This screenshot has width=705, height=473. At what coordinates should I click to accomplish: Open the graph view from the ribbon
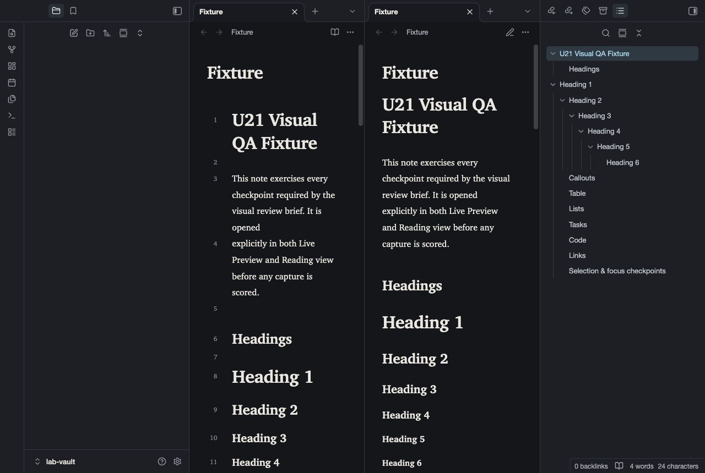[x=12, y=50]
